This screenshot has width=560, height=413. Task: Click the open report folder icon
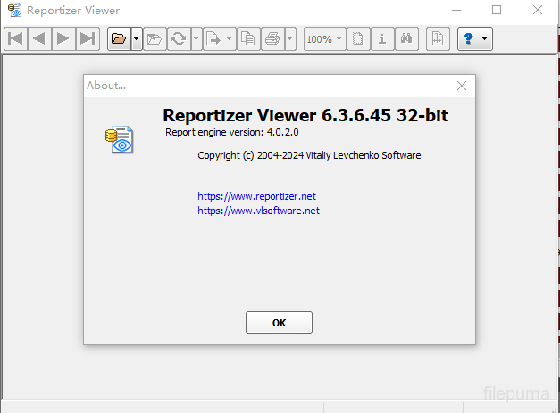pyautogui.click(x=118, y=38)
